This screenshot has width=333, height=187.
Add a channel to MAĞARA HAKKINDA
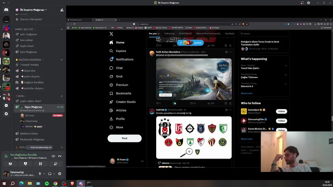(62, 60)
